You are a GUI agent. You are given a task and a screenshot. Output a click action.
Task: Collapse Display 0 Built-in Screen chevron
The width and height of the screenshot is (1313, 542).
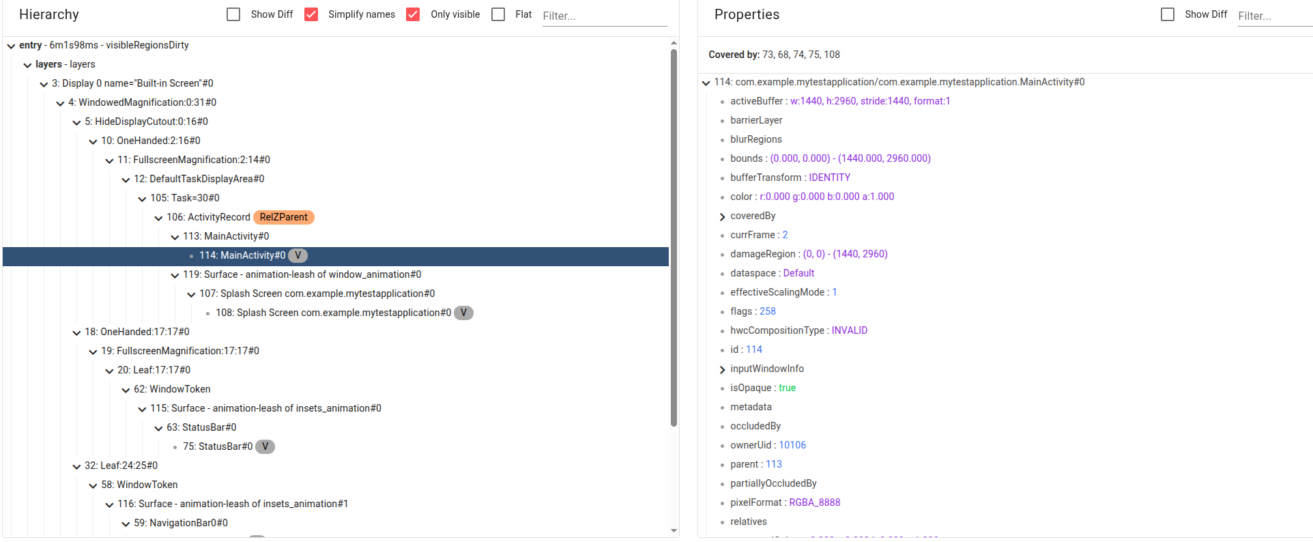44,84
